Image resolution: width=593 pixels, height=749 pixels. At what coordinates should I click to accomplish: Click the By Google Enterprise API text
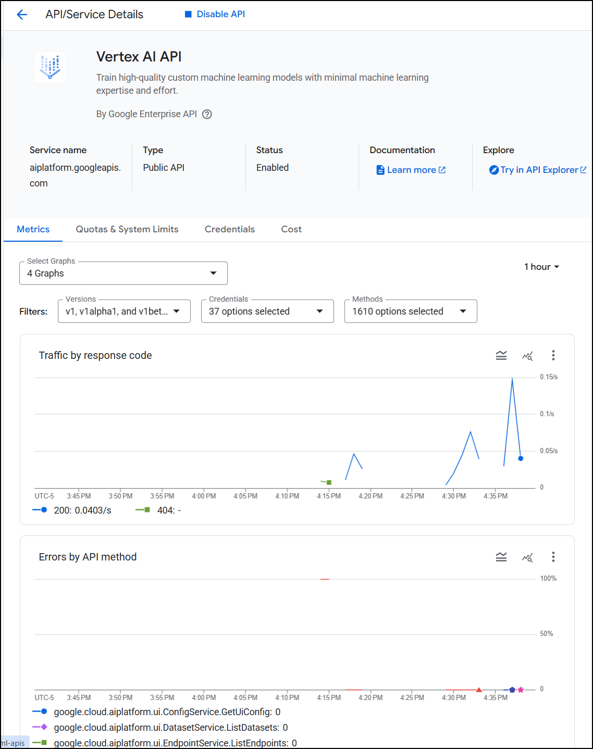(x=146, y=115)
